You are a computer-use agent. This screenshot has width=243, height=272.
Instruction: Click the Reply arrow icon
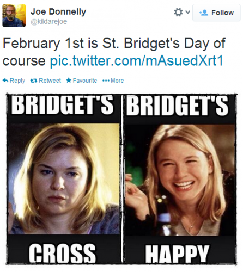[5, 80]
